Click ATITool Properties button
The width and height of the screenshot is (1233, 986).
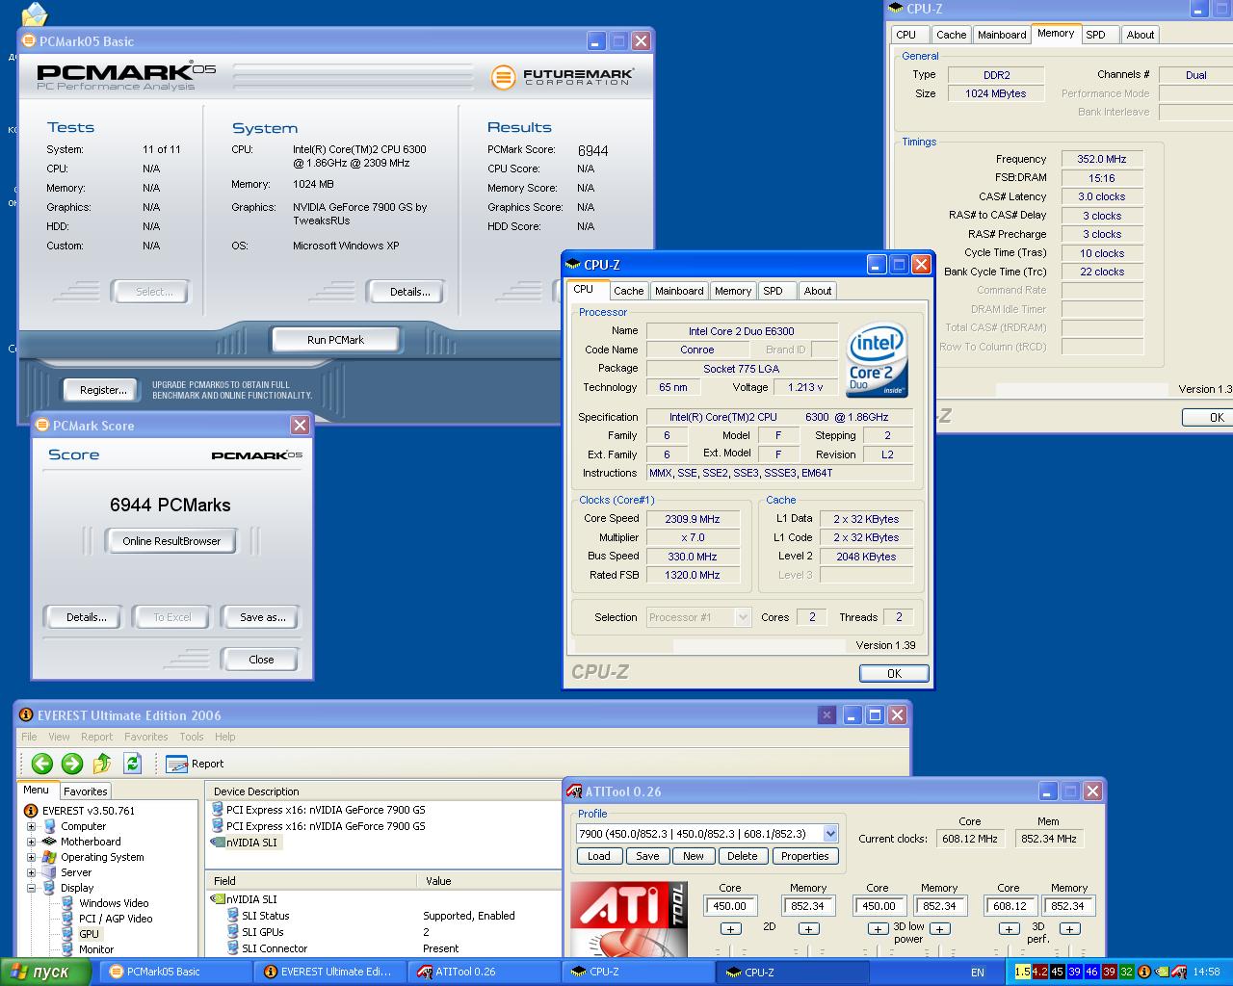(x=805, y=856)
